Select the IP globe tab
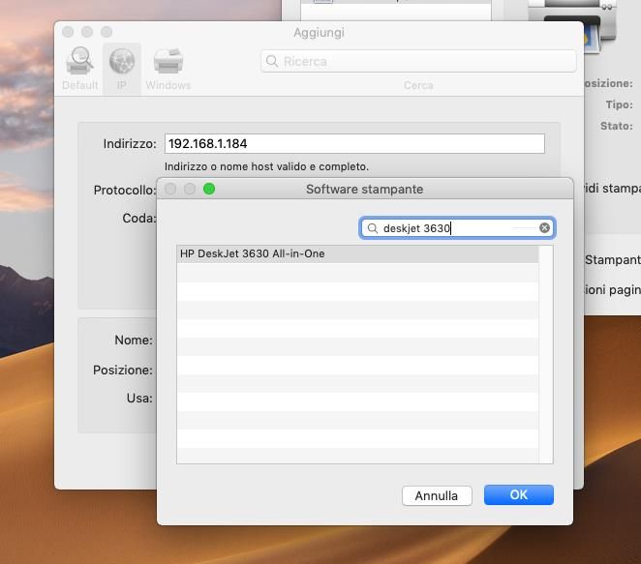641x564 pixels. [x=122, y=69]
